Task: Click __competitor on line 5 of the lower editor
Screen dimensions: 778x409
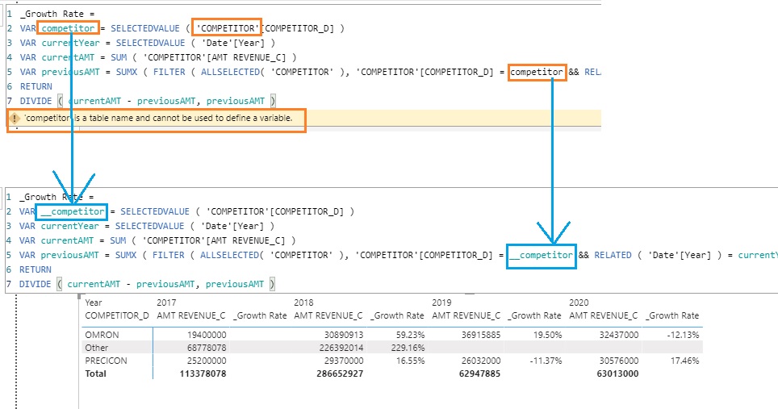Action: tap(541, 255)
